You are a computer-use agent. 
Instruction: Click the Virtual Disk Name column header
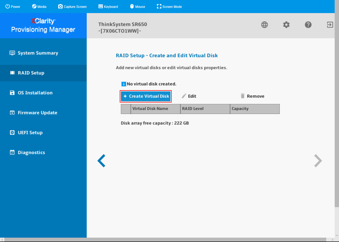pos(156,109)
